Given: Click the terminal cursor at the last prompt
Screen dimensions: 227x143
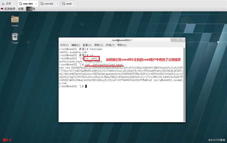Looking at the screenshot, I should click(86, 86).
